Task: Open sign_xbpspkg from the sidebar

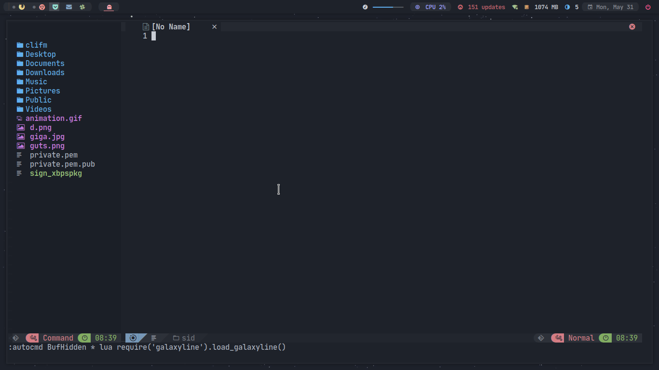Action: point(55,173)
